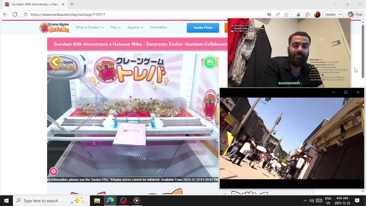Maximize the floating video window
The height and width of the screenshot is (206, 366).
[345, 92]
